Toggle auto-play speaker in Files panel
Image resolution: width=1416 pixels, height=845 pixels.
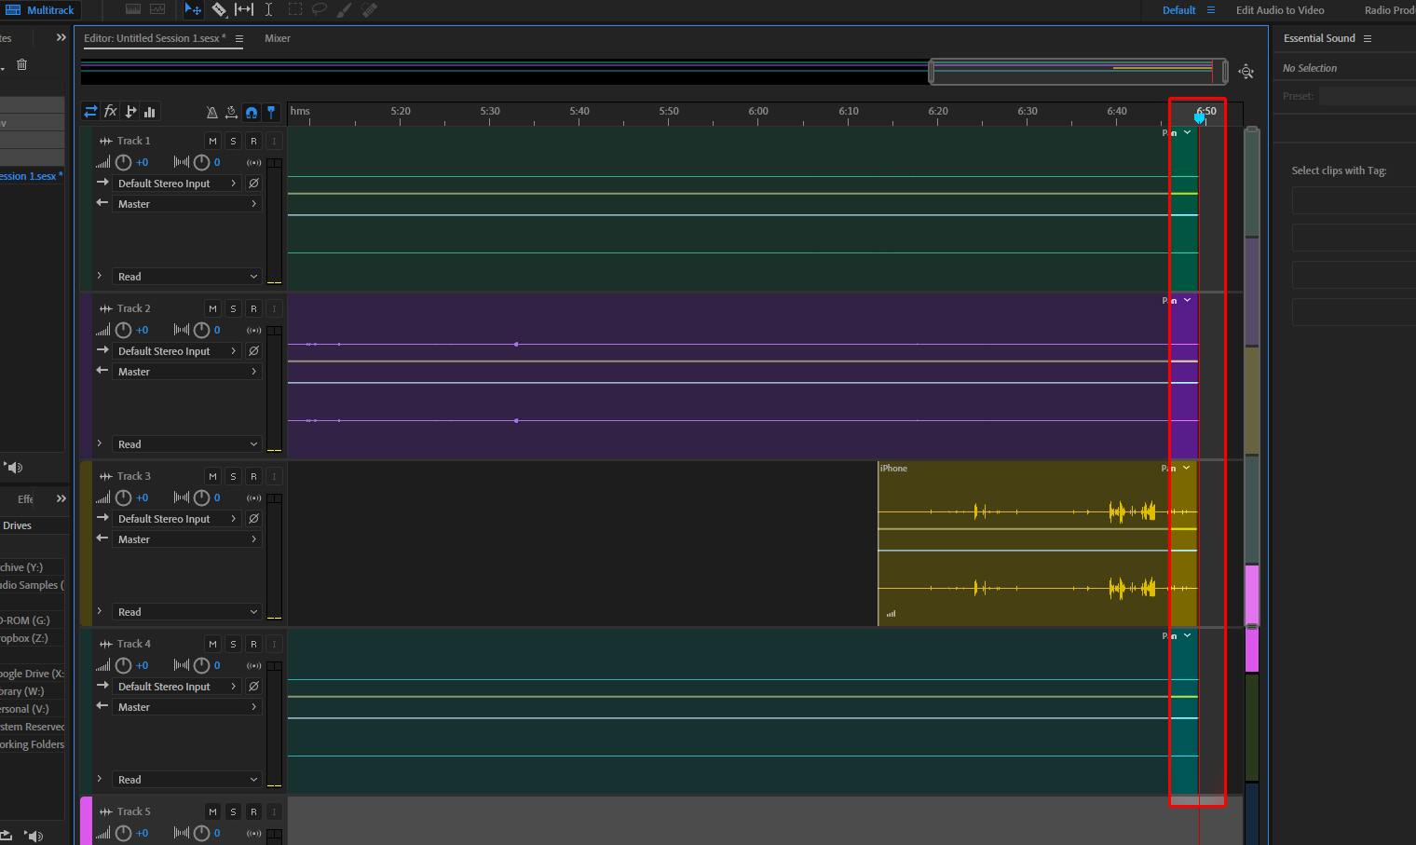(14, 467)
